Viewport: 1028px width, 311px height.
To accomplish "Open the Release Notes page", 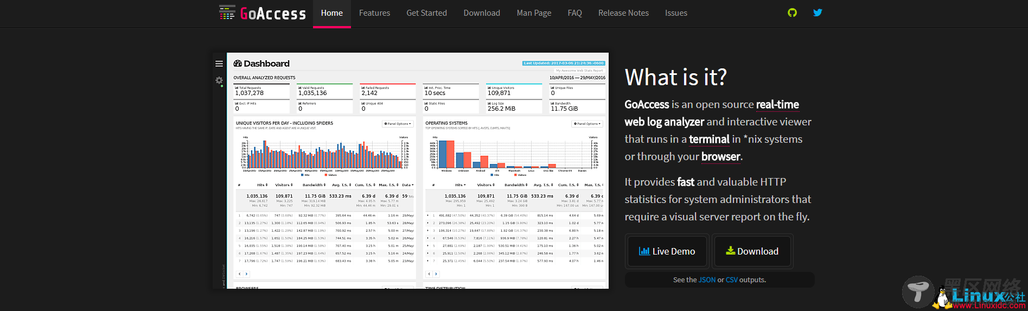I will click(623, 13).
